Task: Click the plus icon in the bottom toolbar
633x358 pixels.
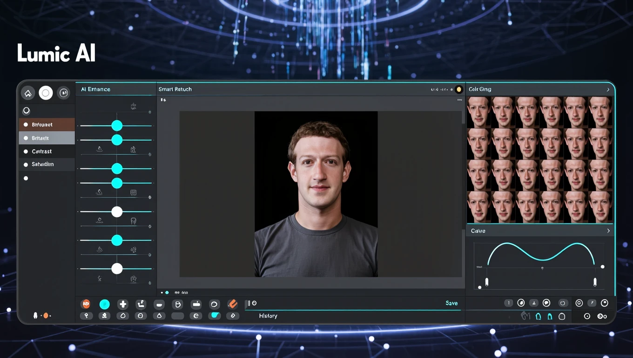Action: click(123, 304)
